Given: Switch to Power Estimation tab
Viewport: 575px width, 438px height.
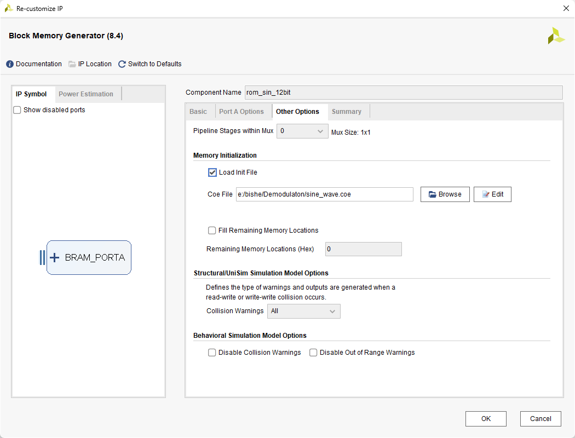Looking at the screenshot, I should pos(86,94).
